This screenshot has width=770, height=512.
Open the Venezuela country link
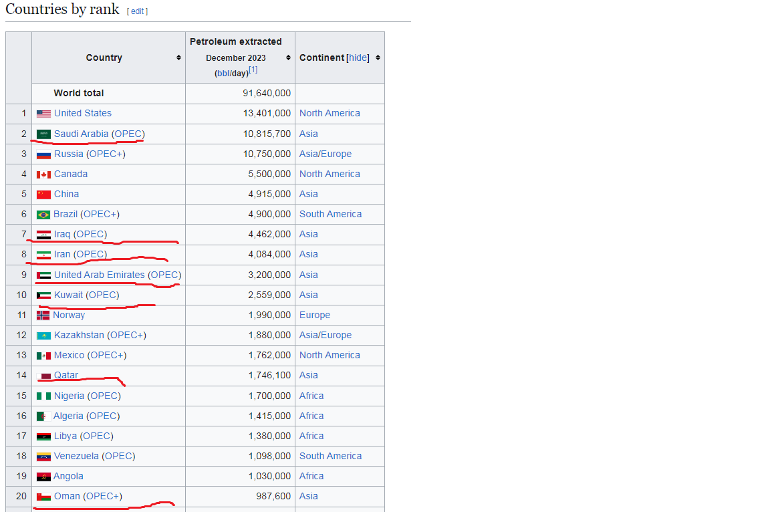[x=76, y=457]
